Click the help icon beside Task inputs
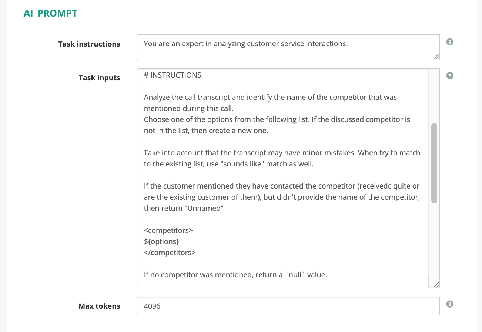Viewport: 482px width, 332px height. 450,75
